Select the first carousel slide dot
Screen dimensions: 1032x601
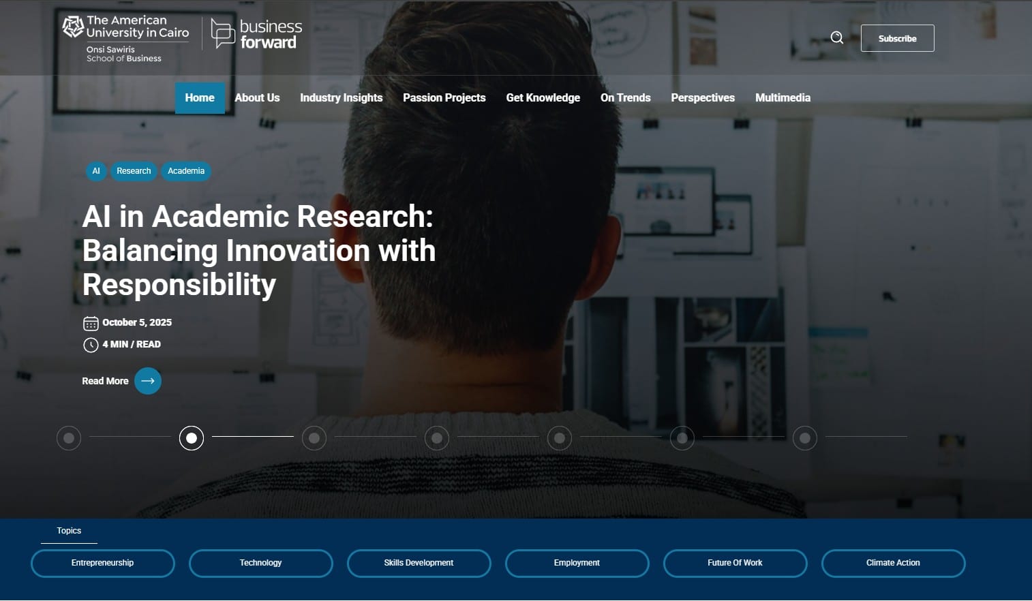tap(69, 438)
